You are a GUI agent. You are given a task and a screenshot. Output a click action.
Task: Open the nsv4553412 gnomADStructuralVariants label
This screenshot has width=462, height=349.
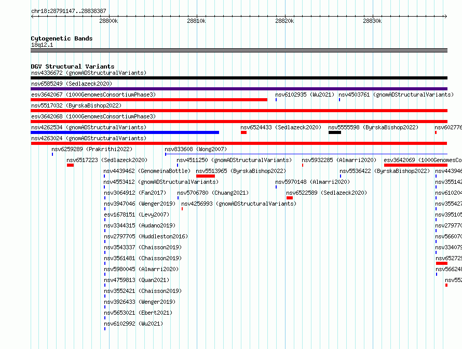point(161,182)
